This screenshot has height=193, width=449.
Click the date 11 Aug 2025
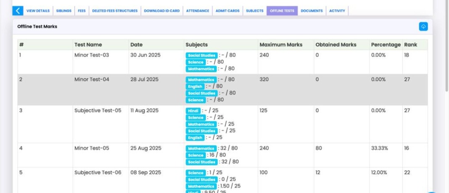click(144, 111)
